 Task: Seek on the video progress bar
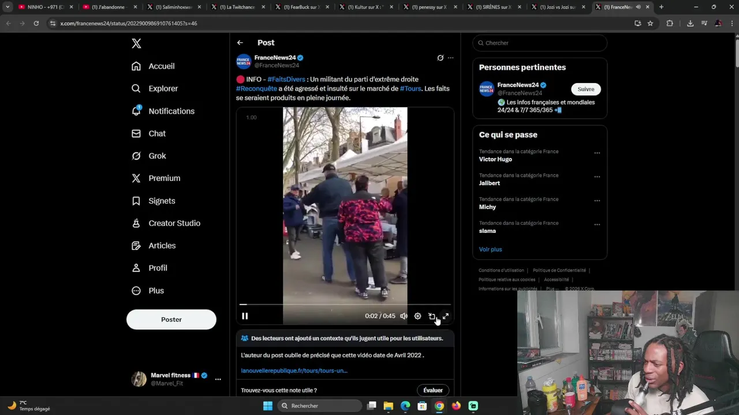click(345, 304)
